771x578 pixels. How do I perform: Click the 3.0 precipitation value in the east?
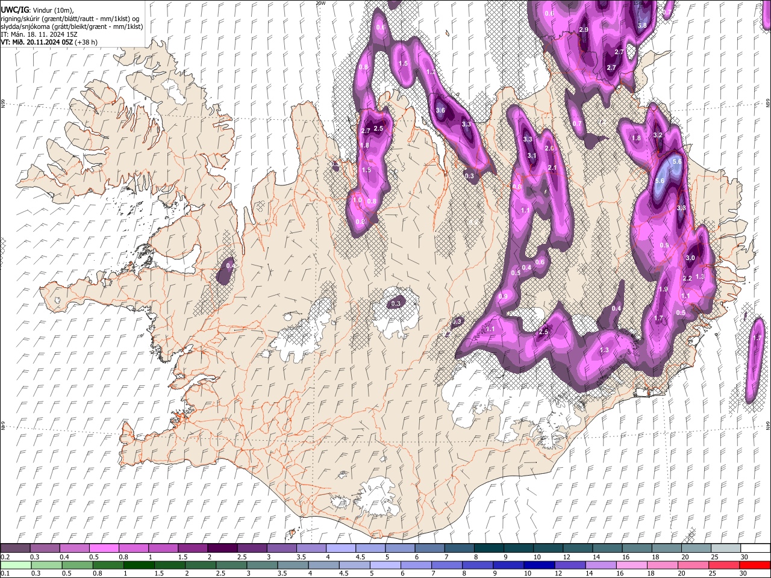(690, 258)
